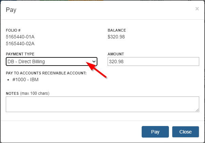205x143 pixels.
Task: Click the chevron arrow on DB - Direct Billing
Action: [x=94, y=61]
